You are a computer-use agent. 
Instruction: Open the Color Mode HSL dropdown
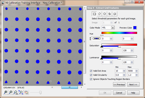point(113,28)
